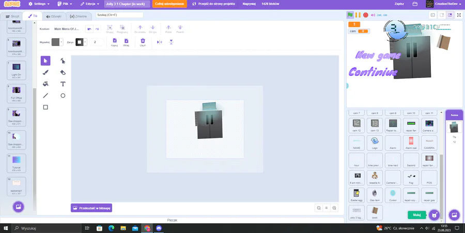Select the Text tool
The height and width of the screenshot is (233, 465).
point(63,84)
